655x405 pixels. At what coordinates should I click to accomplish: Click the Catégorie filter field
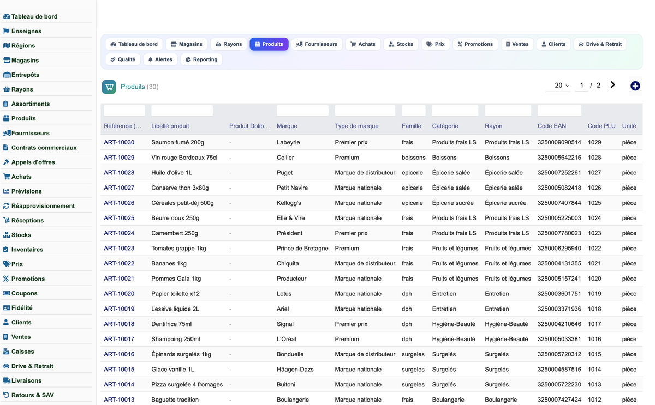click(x=455, y=111)
